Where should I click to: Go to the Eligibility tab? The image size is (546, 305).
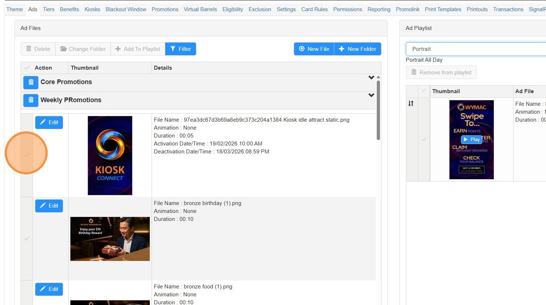(233, 9)
